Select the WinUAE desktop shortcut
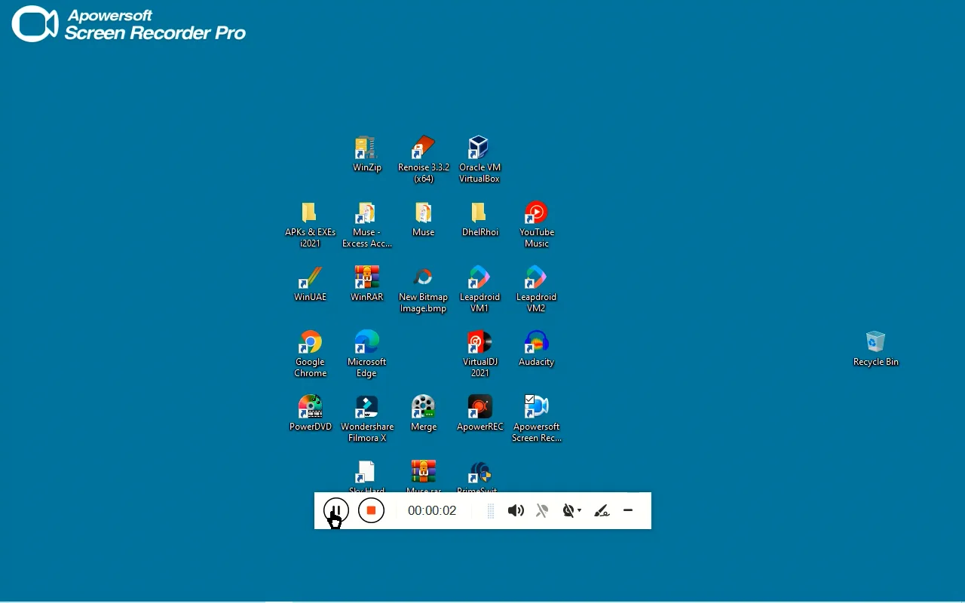The width and height of the screenshot is (965, 603). click(x=310, y=284)
